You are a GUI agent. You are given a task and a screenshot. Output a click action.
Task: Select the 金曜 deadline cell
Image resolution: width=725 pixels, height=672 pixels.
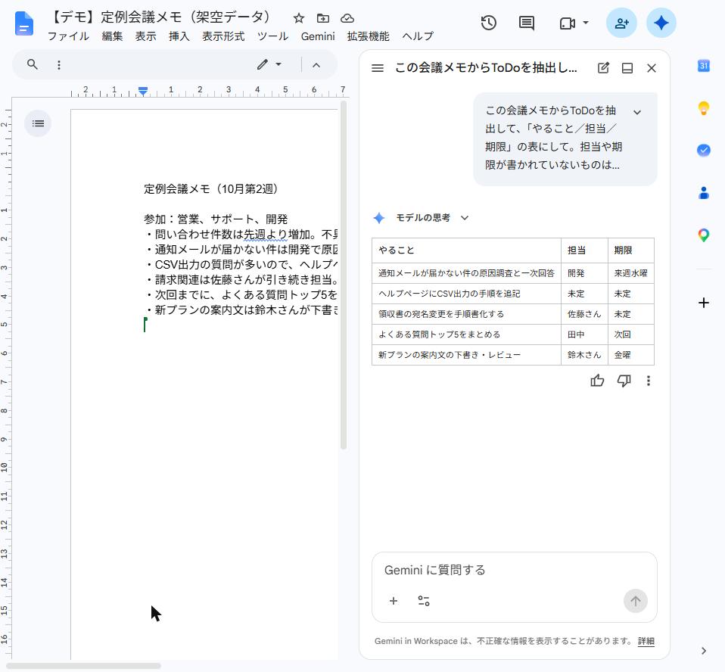coord(630,355)
